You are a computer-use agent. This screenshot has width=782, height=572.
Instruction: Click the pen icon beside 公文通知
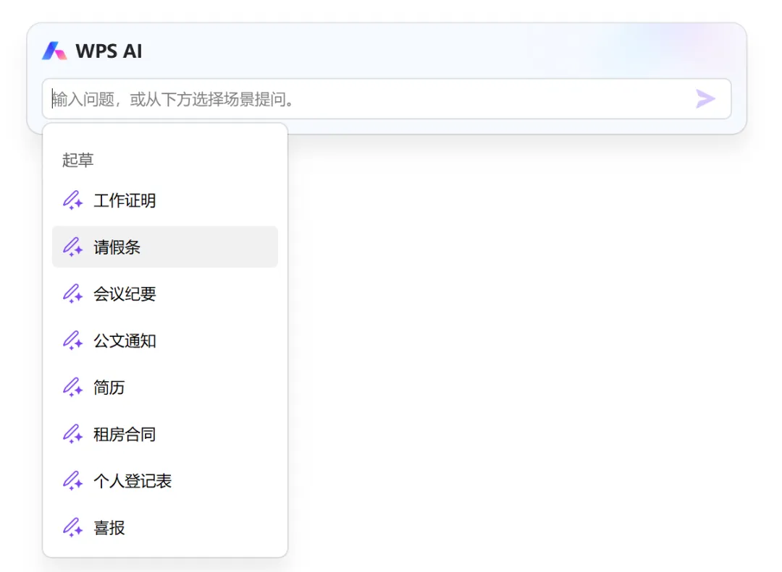(72, 341)
